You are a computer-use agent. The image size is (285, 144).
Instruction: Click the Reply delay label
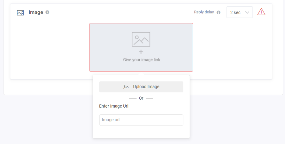(x=204, y=12)
